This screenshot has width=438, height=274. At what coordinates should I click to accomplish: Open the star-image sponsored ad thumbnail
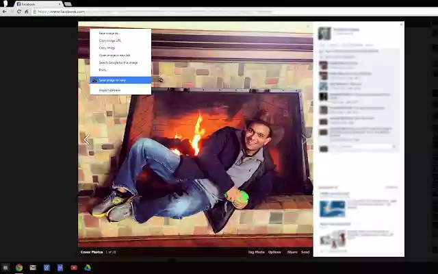point(332,208)
